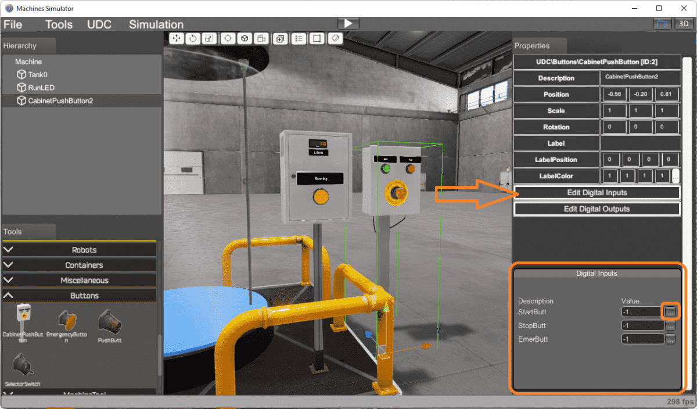Select the Move tool in the viewport toolbar
697x409 pixels.
(x=176, y=38)
